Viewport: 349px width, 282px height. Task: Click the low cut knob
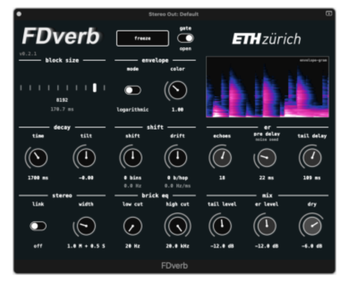(133, 226)
